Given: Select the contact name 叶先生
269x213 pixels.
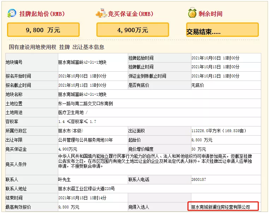Looking at the screenshot, I should click(65, 180).
